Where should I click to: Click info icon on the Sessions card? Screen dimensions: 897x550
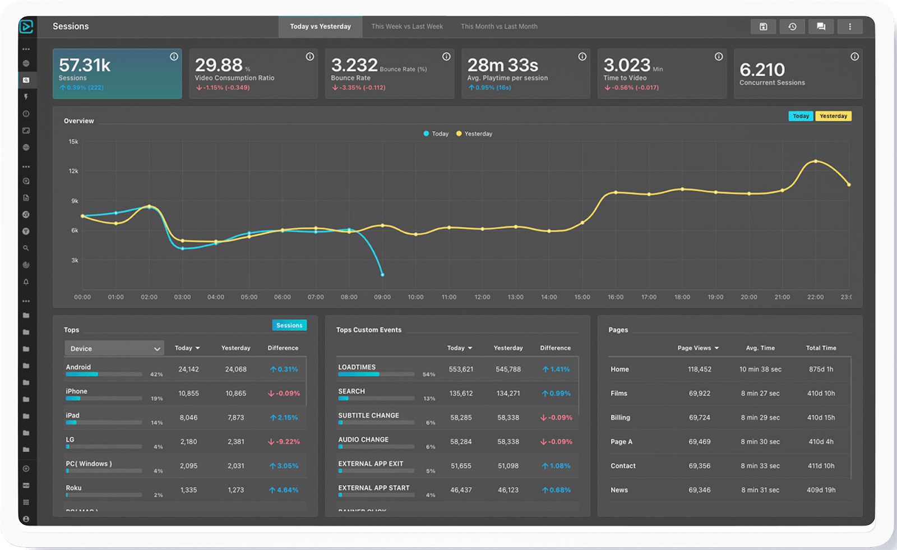[x=174, y=57]
